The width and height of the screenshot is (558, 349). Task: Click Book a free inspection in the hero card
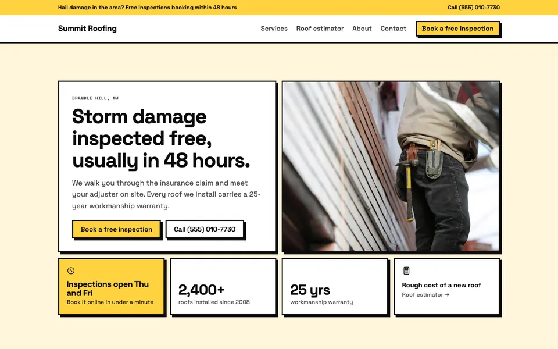point(116,229)
